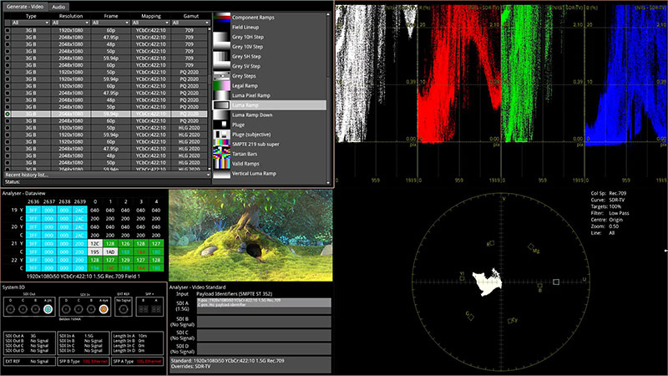This screenshot has height=376, width=668.
Task: Click the video picture preview thumbnail
Action: [x=250, y=234]
